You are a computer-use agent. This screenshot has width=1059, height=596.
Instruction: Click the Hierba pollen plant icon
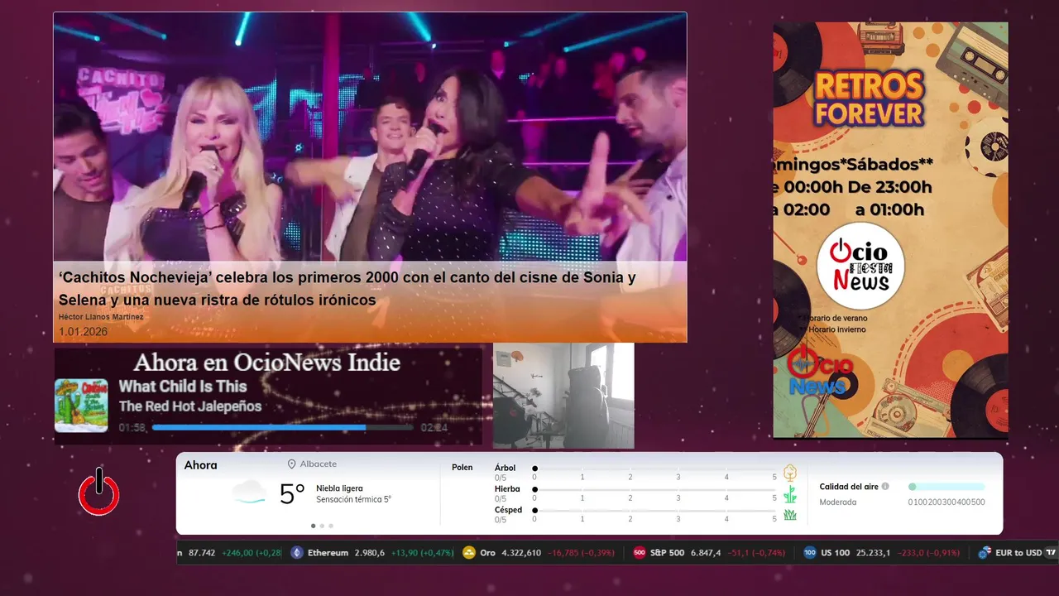coord(790,494)
